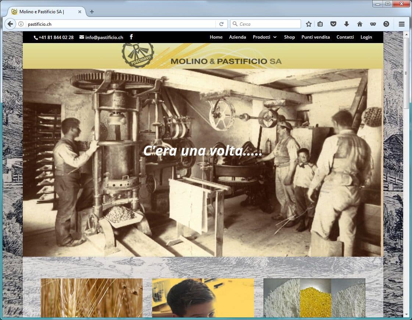This screenshot has width=412, height=320.
Task: Open a new tab with plus button
Action: (x=92, y=11)
